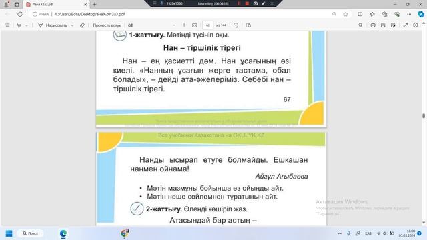Open Edge Settings and more menu
This screenshot has width=427, height=240.
409,14
